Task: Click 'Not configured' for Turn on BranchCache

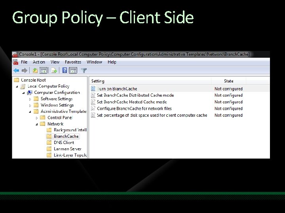Action: point(228,89)
